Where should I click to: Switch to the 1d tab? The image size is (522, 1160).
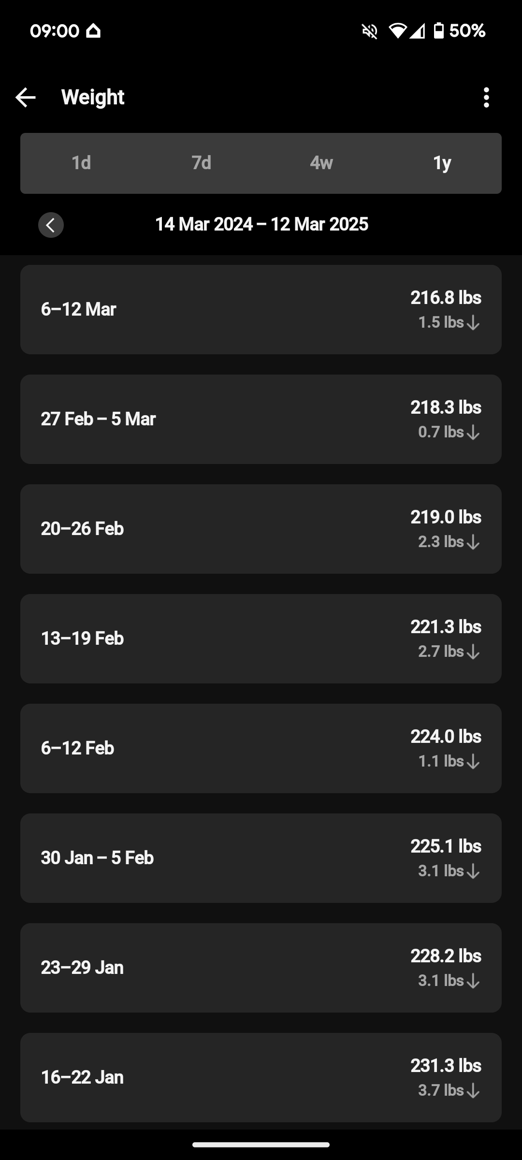pos(81,163)
